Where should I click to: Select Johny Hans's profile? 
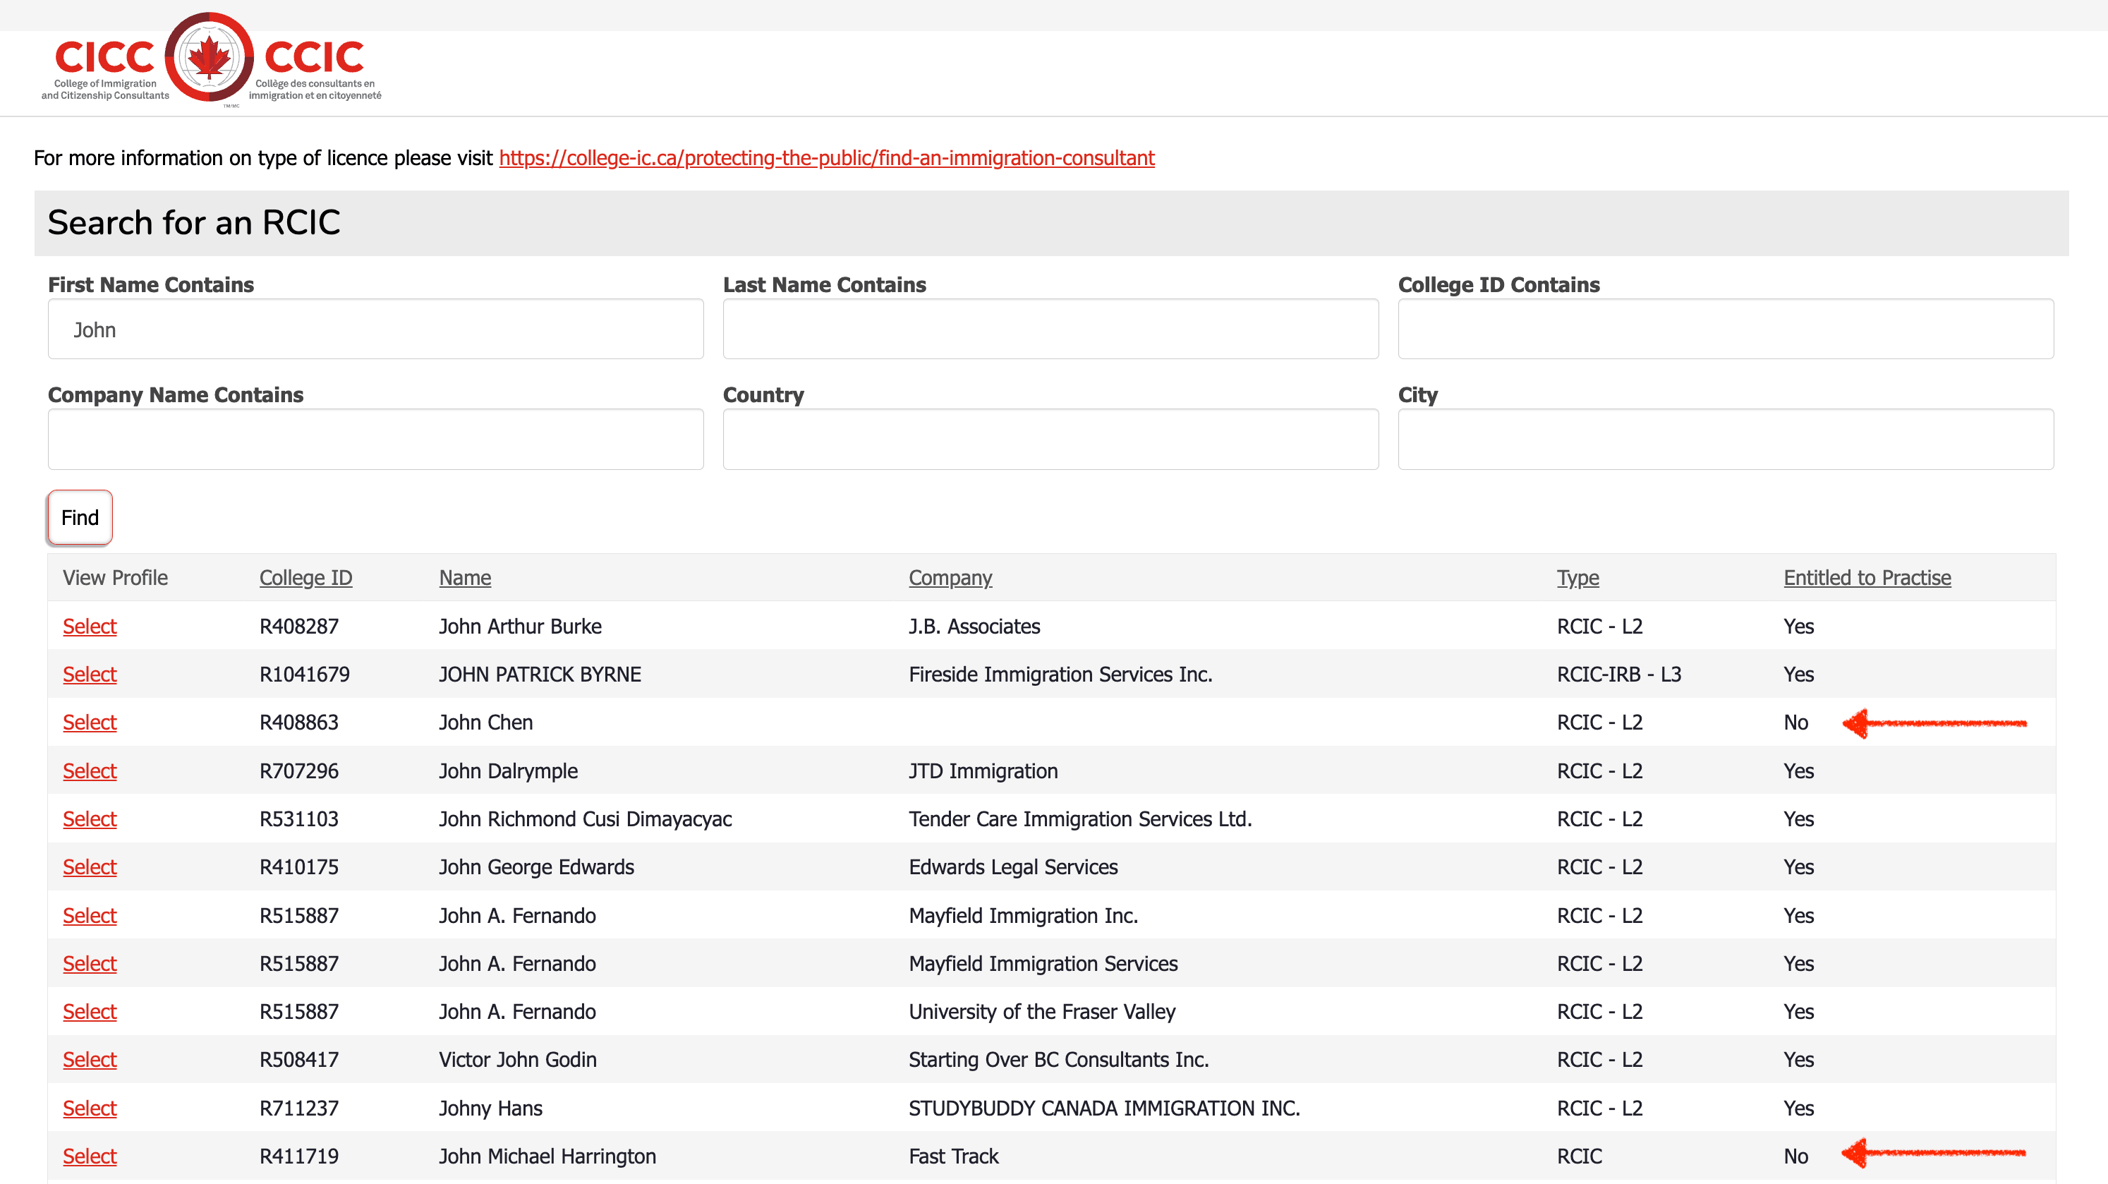pos(89,1107)
